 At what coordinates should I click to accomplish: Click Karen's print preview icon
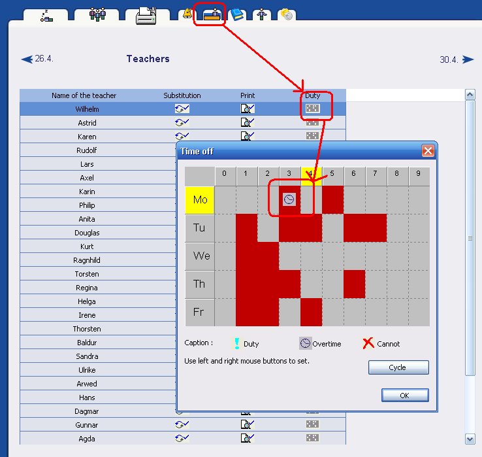[247, 136]
